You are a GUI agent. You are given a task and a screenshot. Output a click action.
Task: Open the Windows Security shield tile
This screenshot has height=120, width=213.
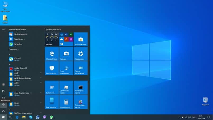tap(52, 68)
